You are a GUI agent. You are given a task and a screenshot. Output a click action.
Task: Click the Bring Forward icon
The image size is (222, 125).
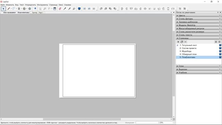pos(105,9)
